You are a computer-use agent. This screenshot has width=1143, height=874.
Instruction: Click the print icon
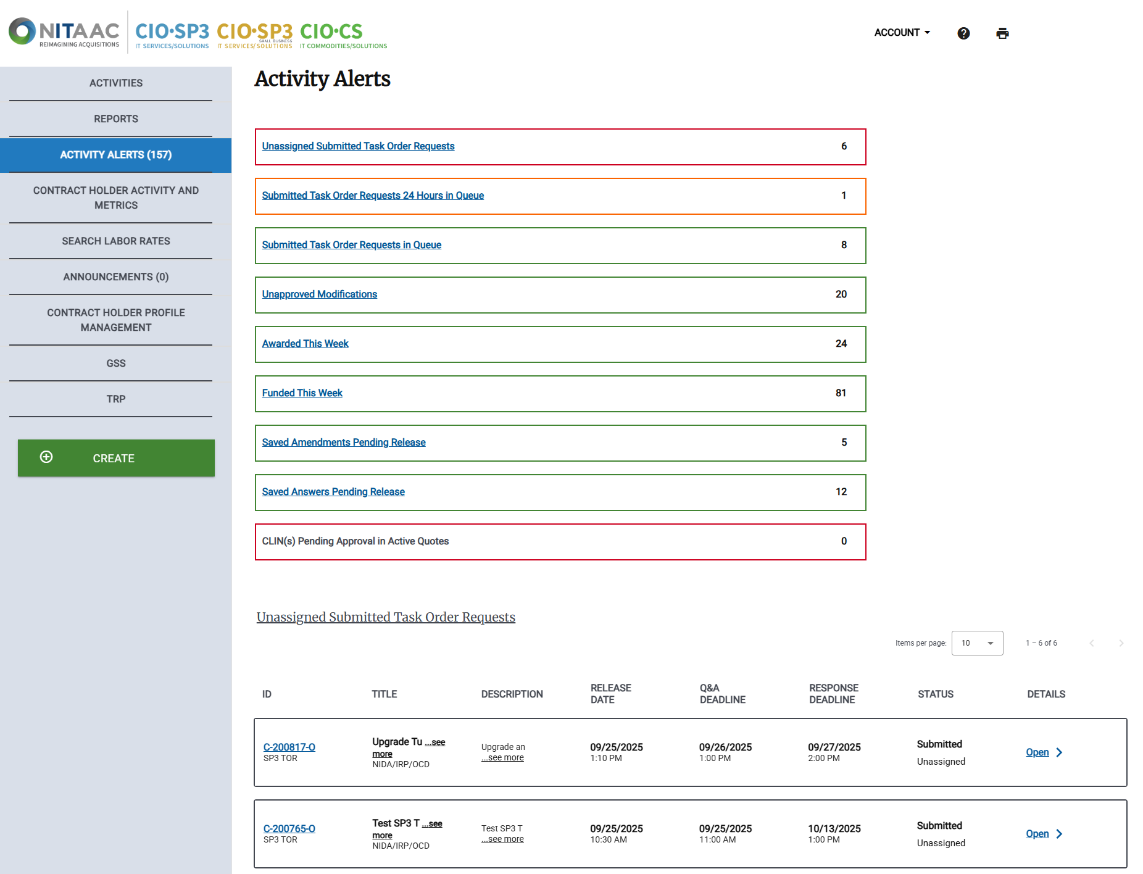(x=1002, y=33)
